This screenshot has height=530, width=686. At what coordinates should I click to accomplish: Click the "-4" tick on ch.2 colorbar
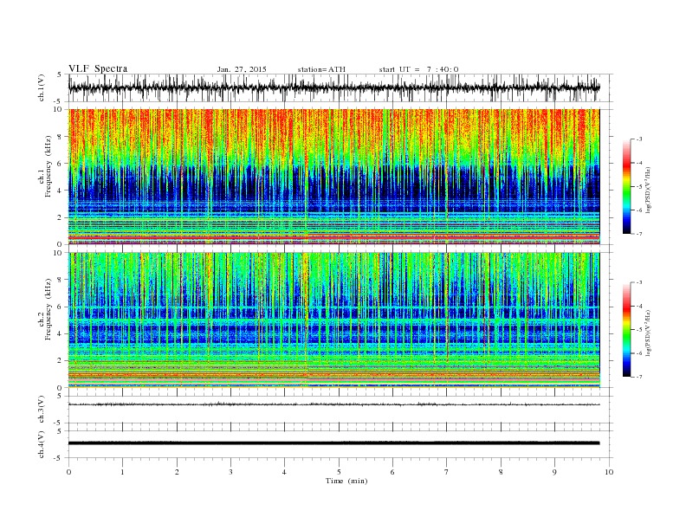tap(638, 306)
